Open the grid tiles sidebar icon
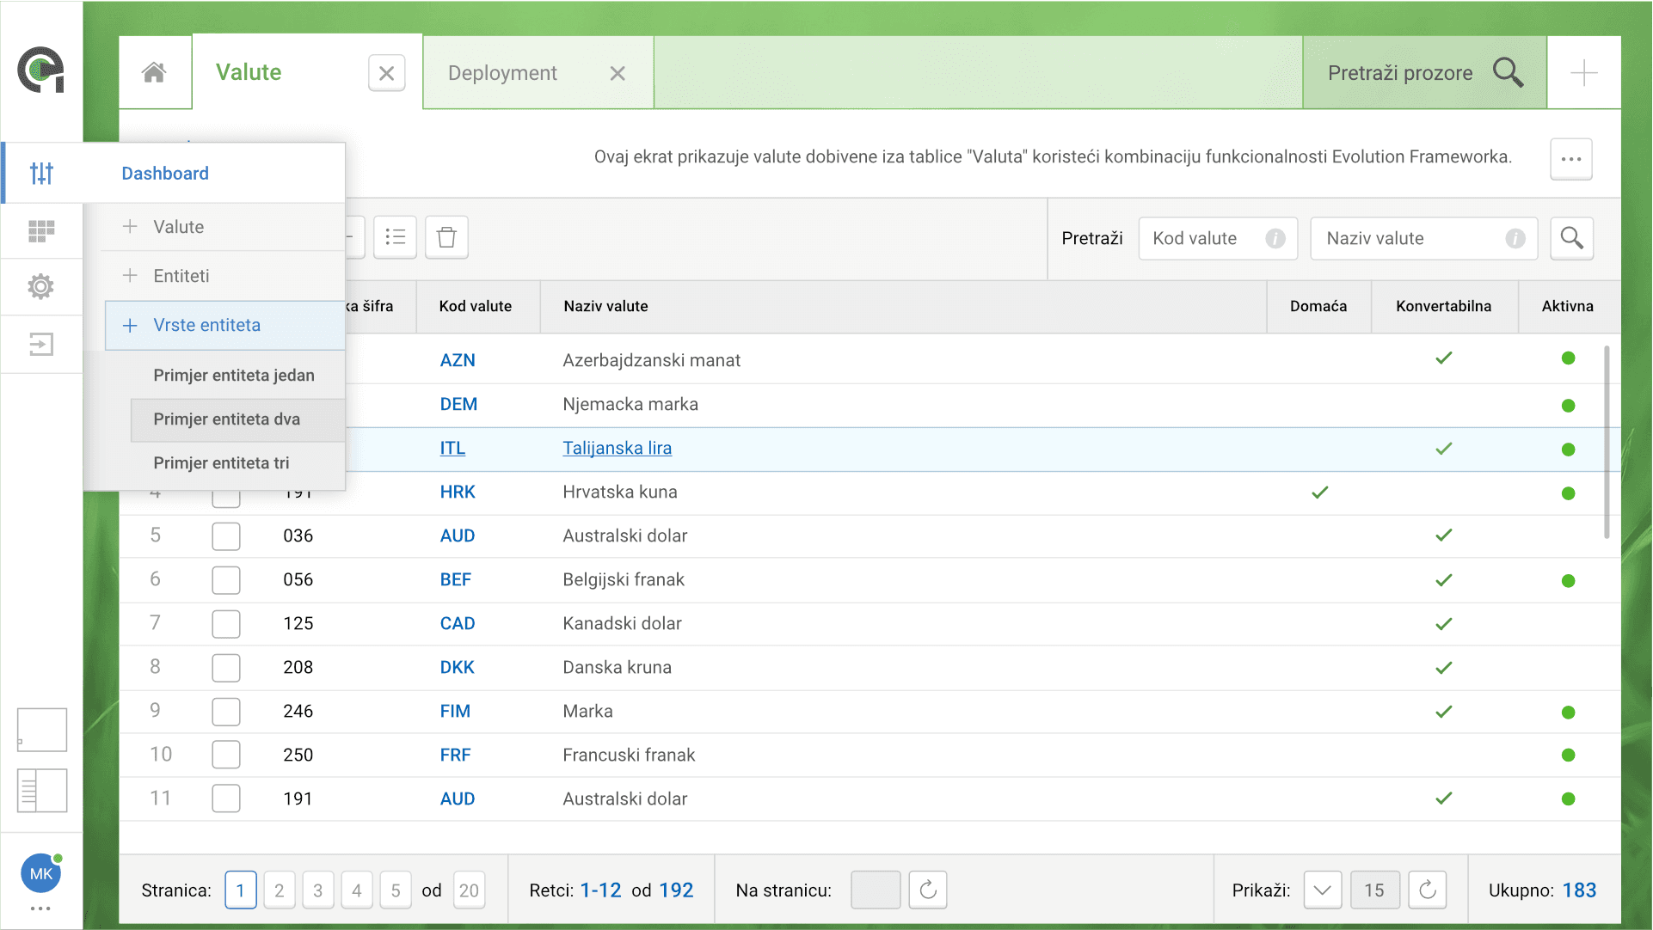This screenshot has height=930, width=1653. tap(41, 230)
